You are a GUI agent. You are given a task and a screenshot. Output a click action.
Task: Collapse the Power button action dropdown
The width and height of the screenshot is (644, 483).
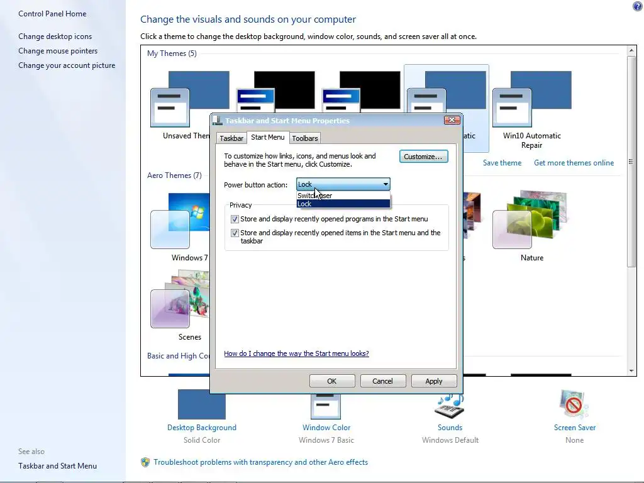[x=386, y=184]
